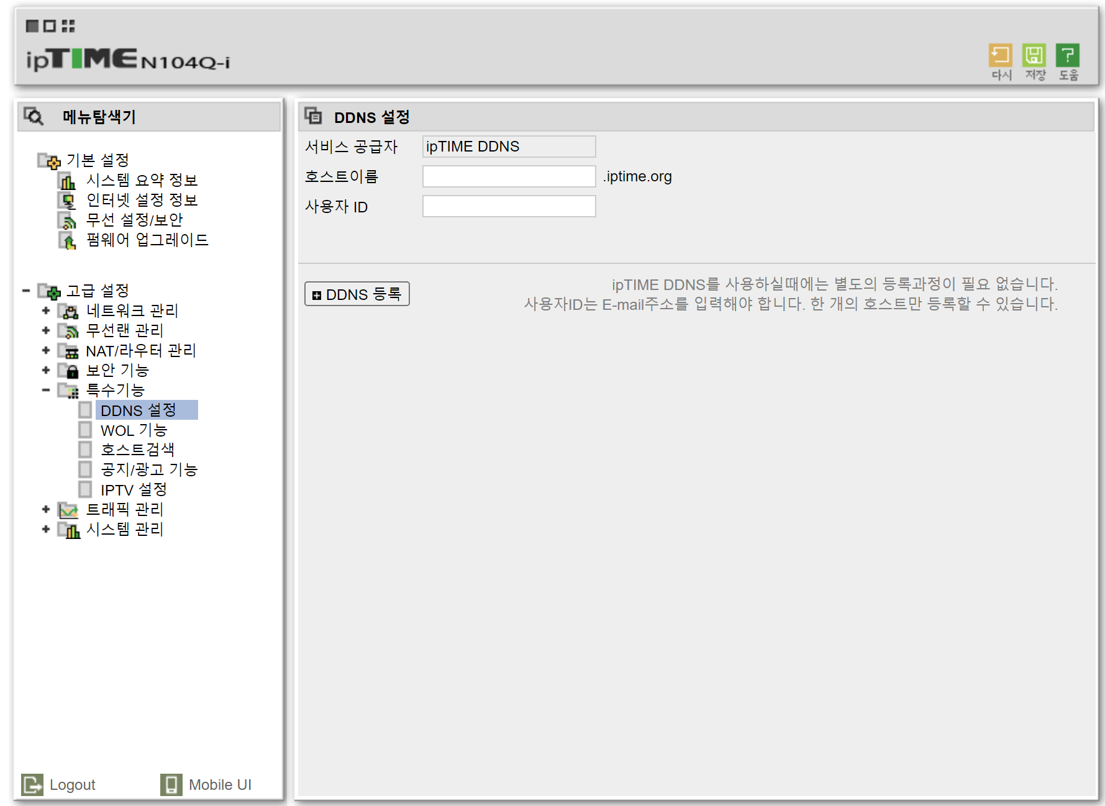Collapse the 특수기능 node
This screenshot has width=1105, height=806.
[46, 390]
